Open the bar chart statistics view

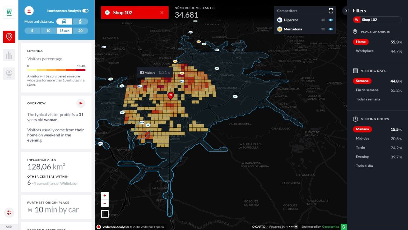9,55
